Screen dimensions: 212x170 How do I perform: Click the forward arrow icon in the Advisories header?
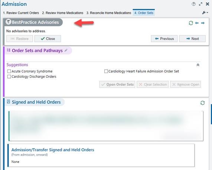click(203, 23)
